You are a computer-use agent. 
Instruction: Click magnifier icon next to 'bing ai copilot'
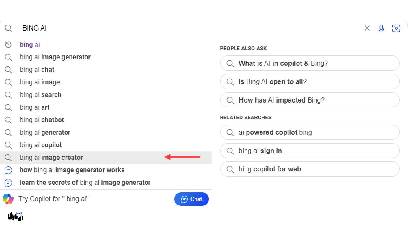point(8,145)
